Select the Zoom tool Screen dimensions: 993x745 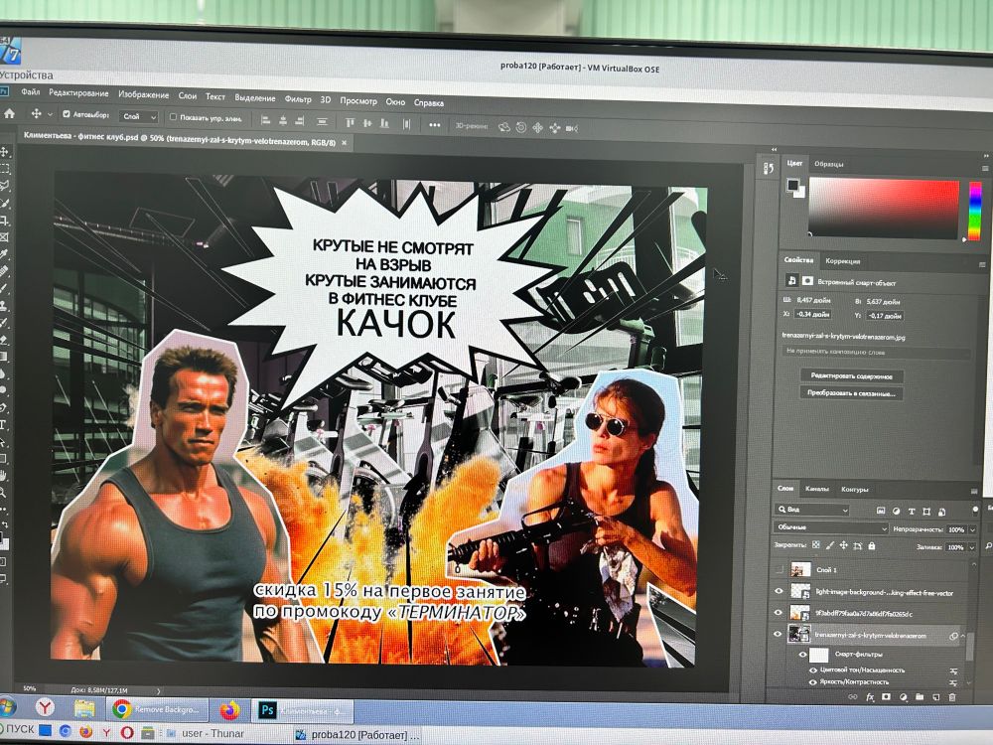[x=3, y=493]
